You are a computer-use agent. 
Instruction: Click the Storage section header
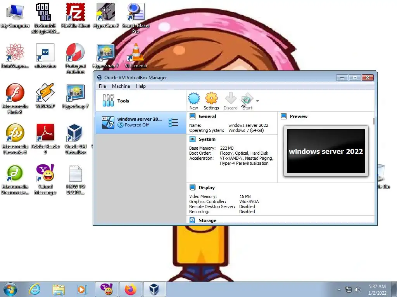click(207, 220)
